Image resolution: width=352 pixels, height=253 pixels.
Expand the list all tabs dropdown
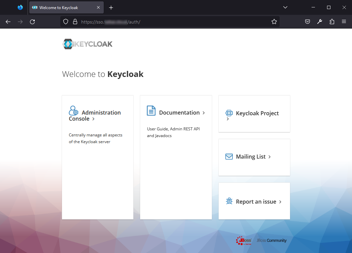pyautogui.click(x=285, y=7)
